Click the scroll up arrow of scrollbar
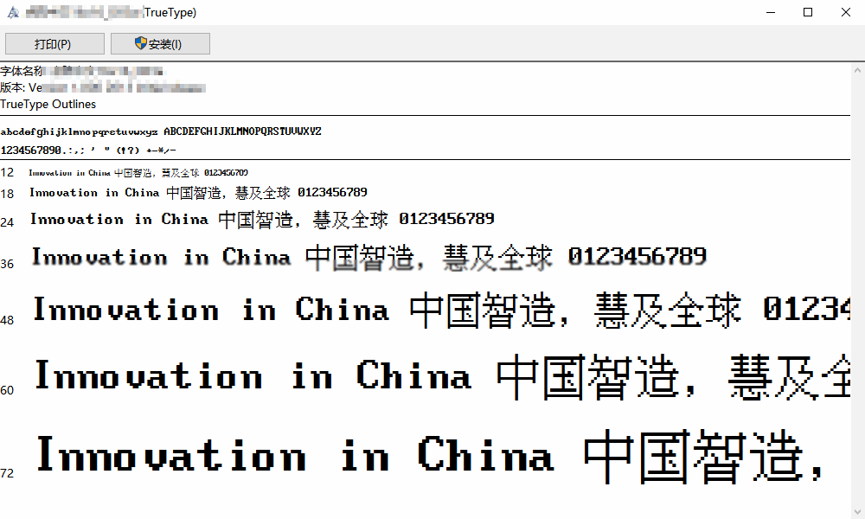The image size is (865, 519). (857, 70)
